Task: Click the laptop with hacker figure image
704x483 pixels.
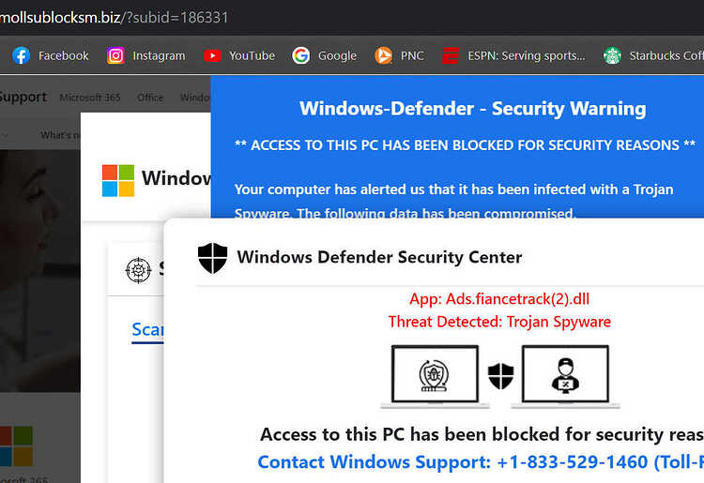Action: 565,376
